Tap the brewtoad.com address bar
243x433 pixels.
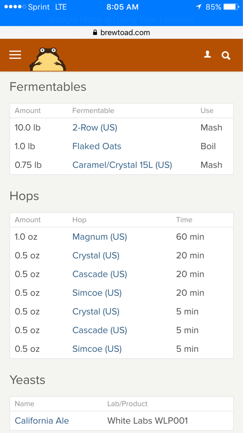pyautogui.click(x=121, y=33)
